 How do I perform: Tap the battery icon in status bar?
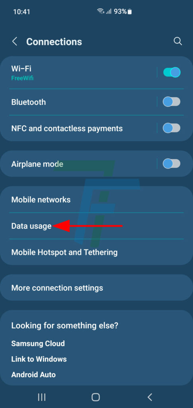130,12
